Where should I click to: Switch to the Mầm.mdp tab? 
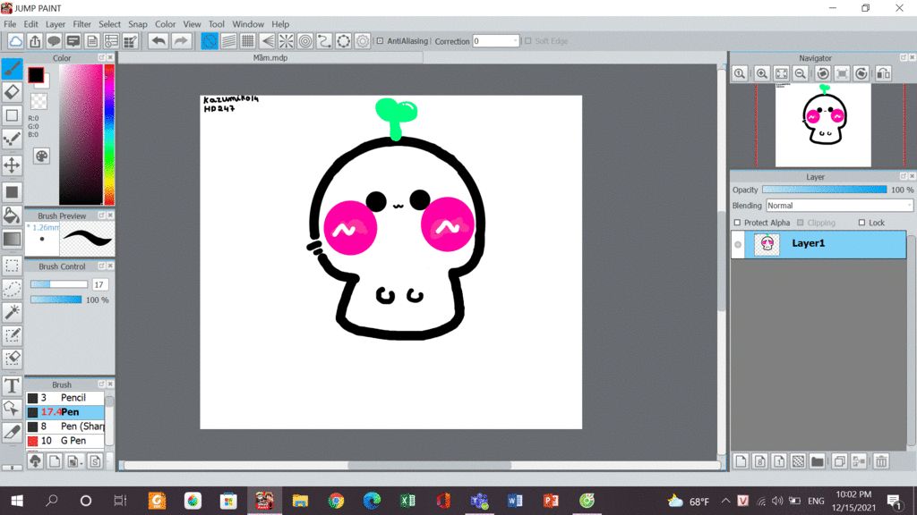click(x=270, y=58)
